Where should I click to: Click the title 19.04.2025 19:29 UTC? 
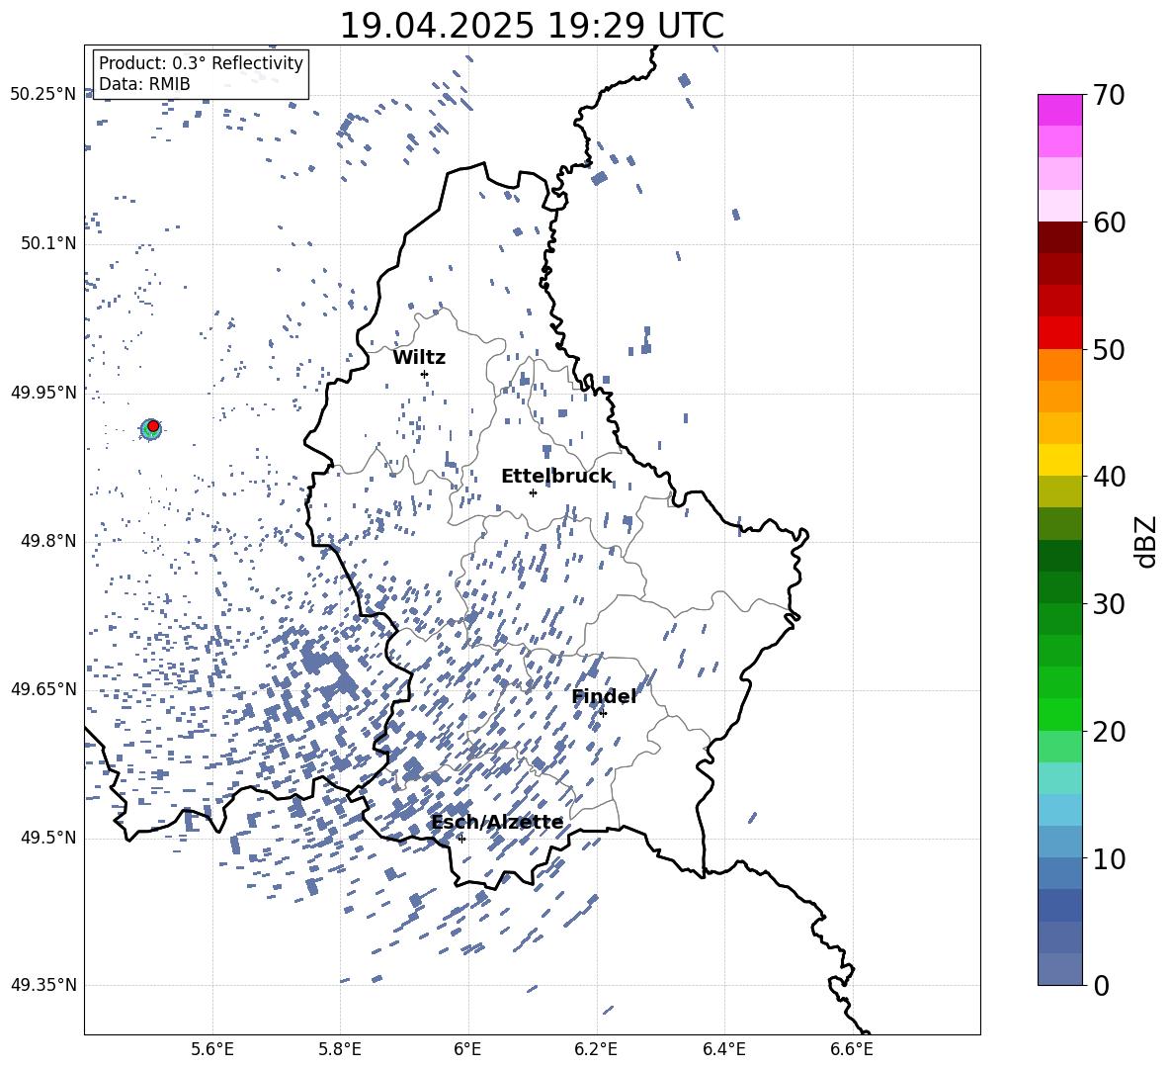(x=532, y=26)
